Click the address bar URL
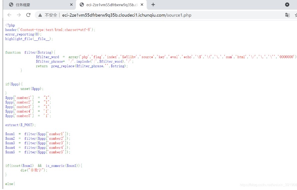 pyautogui.click(x=127, y=15)
